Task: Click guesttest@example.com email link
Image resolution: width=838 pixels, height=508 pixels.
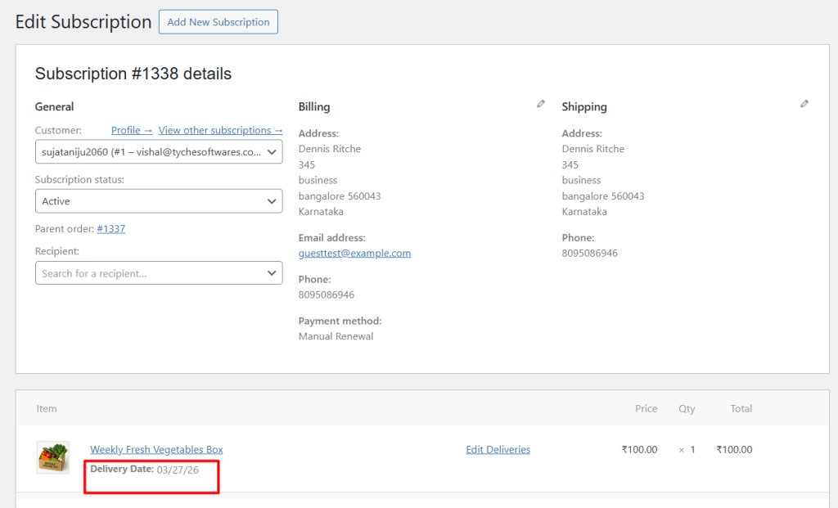Action: [x=354, y=254]
